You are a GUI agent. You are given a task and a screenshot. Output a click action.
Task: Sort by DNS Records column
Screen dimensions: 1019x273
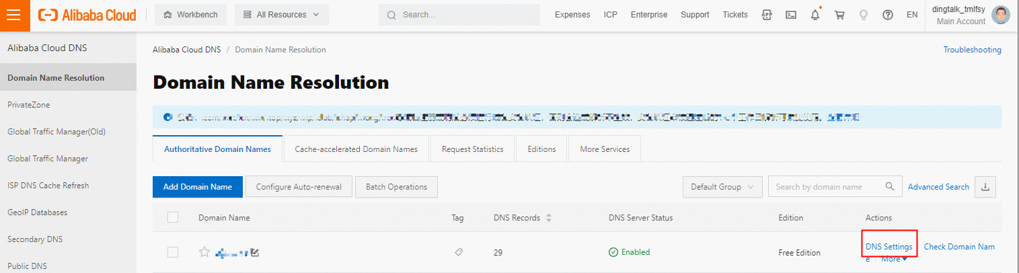click(x=549, y=218)
